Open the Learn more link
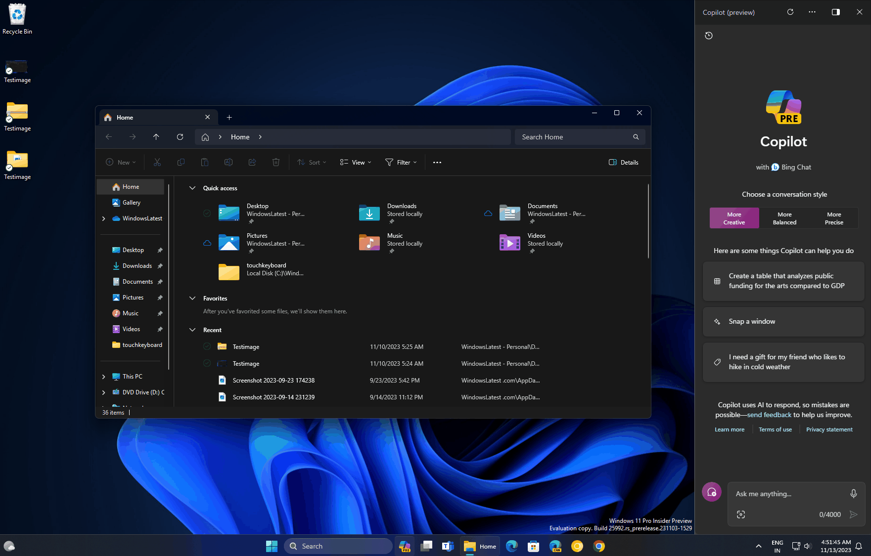The height and width of the screenshot is (556, 871). tap(730, 429)
